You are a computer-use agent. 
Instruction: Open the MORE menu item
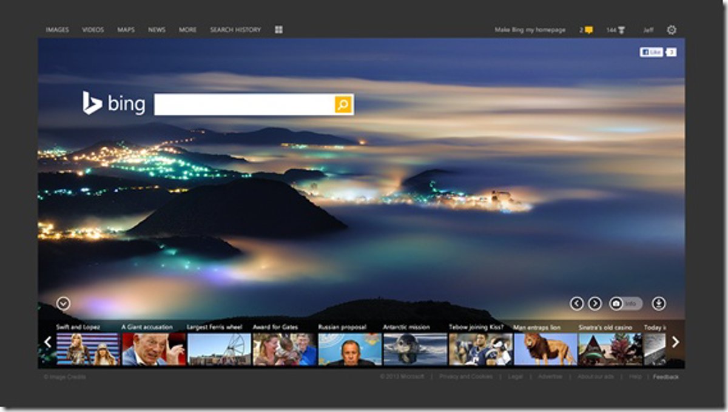(x=187, y=30)
